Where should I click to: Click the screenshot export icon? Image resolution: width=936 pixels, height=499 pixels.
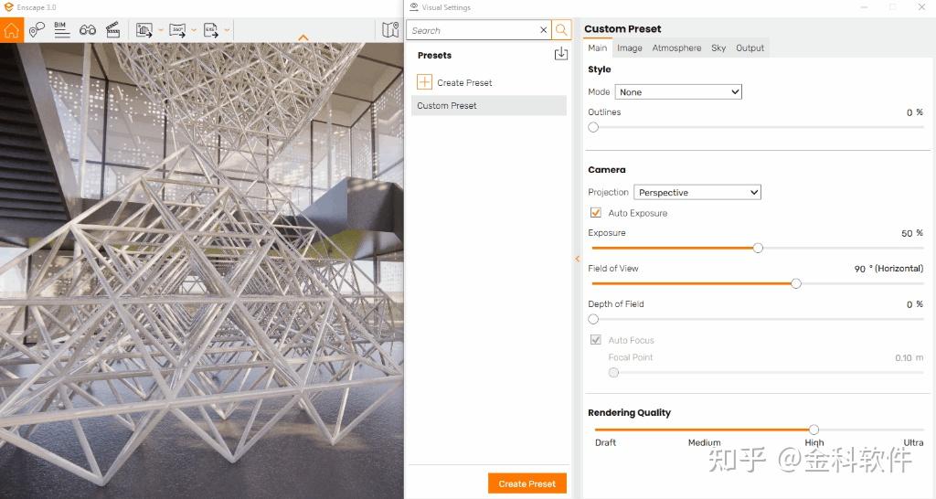click(x=144, y=30)
